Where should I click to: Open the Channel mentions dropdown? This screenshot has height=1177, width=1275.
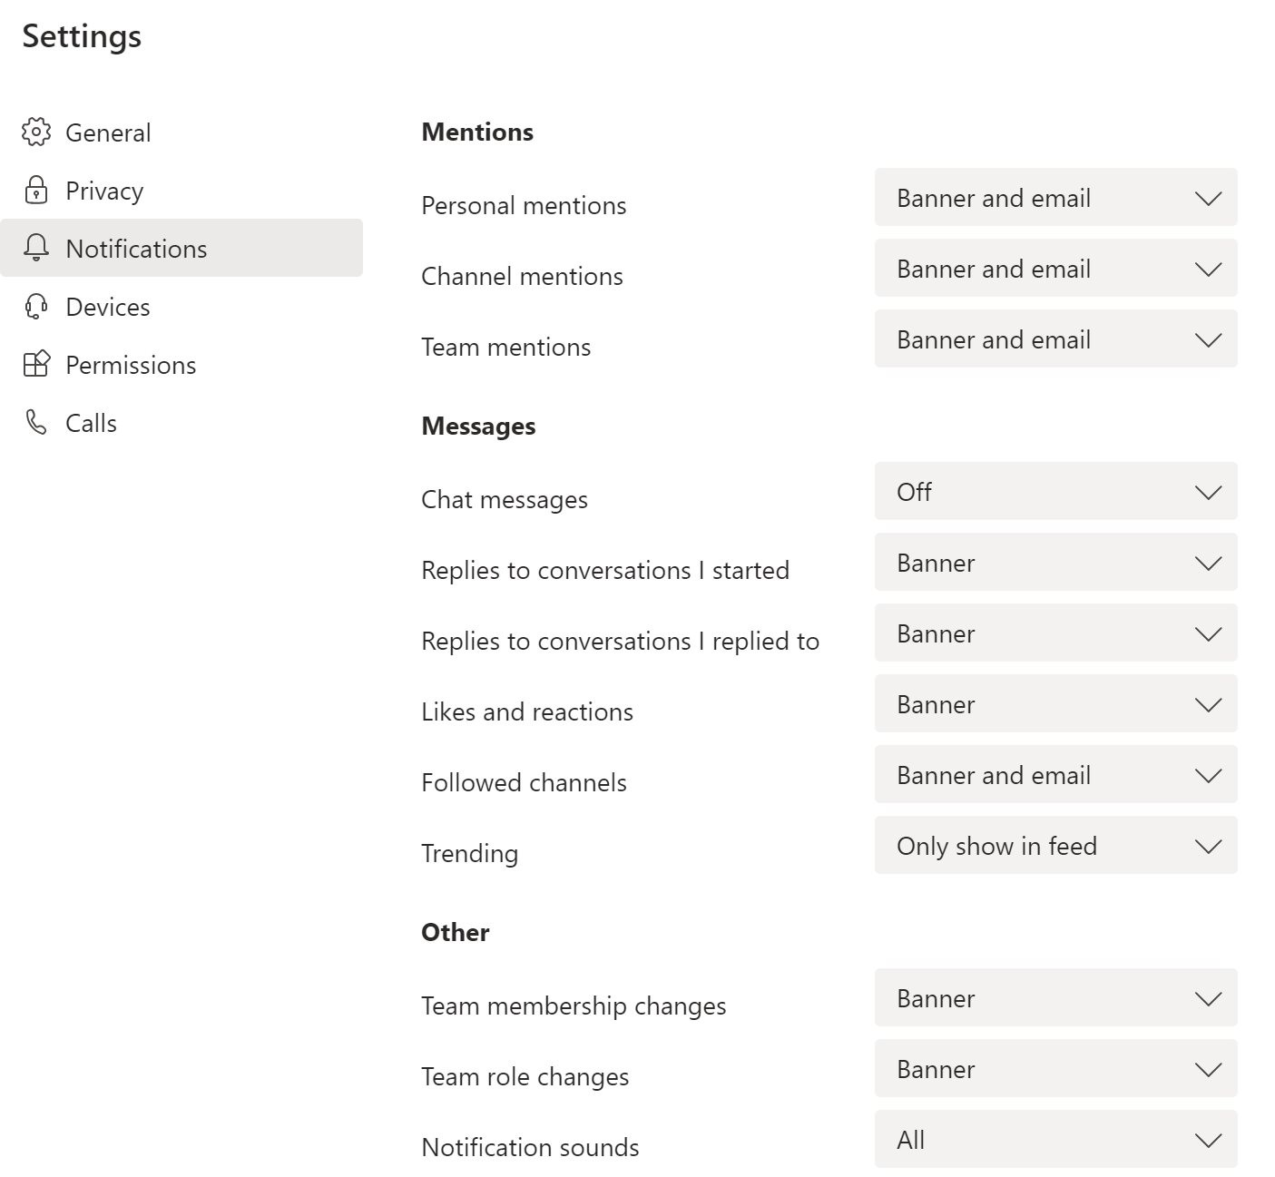1055,268
